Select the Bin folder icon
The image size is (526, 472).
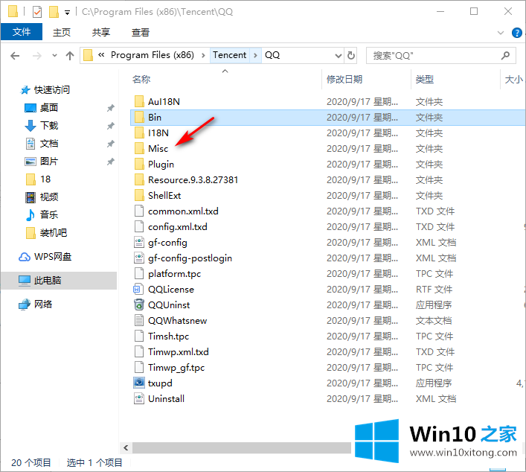139,117
